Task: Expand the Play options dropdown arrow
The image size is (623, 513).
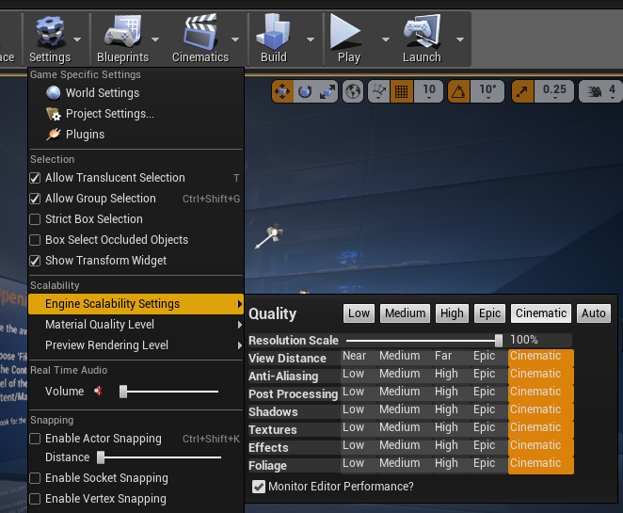Action: [385, 40]
